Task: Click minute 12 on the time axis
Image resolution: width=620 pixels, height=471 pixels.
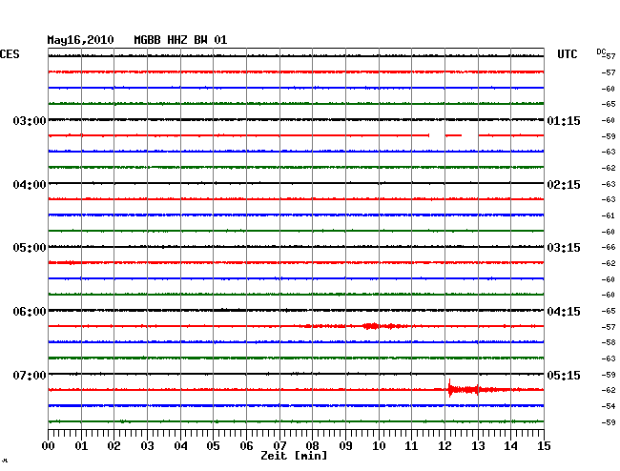Action: point(444,445)
